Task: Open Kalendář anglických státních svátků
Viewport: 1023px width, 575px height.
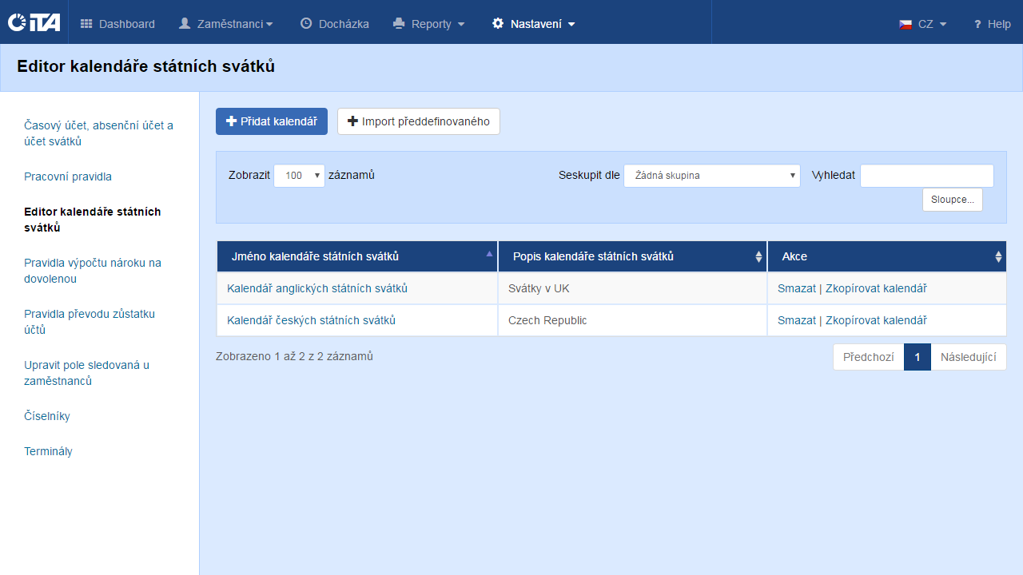Action: [317, 288]
